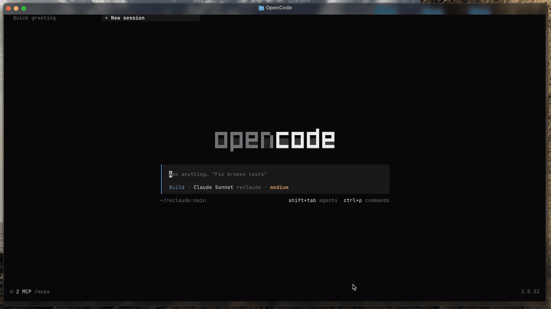Click the Ask anything prompt input
This screenshot has width=551, height=309.
click(275, 174)
